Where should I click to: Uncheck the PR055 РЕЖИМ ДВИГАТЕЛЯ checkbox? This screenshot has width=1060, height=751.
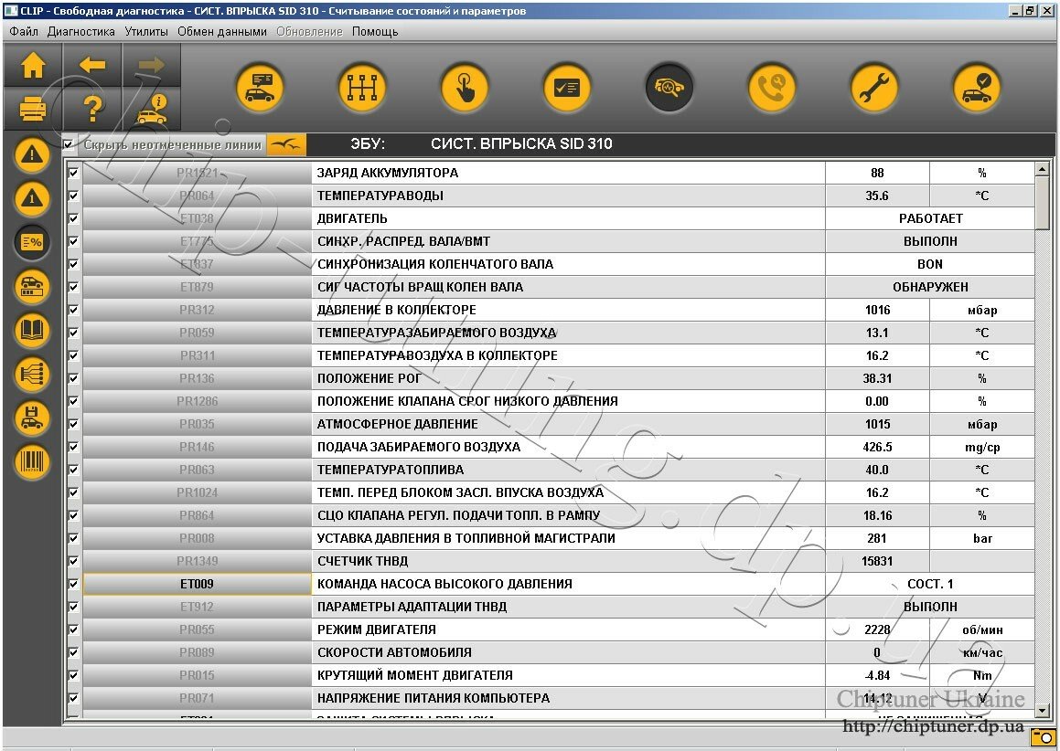click(73, 629)
